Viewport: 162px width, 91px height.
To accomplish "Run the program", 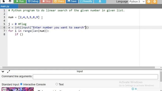I will (20, 1).
